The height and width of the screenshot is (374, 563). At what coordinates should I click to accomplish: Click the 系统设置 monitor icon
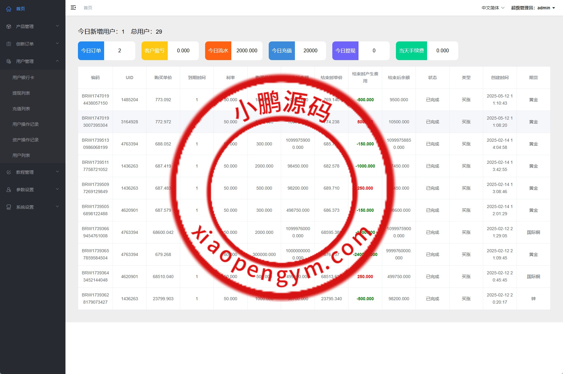(x=9, y=207)
